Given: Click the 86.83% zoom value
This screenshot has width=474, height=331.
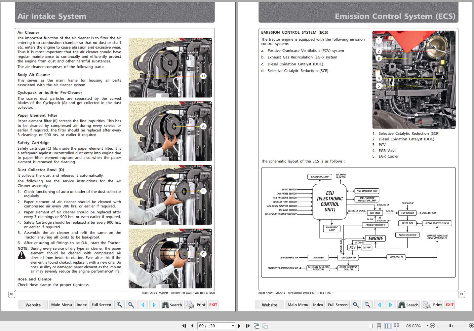Looking at the screenshot, I should [414, 326].
